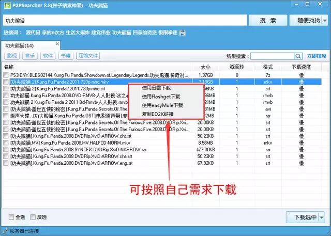Click the P2PSearcher app logo icon
This screenshot has width=331, height=236.
click(7, 5)
